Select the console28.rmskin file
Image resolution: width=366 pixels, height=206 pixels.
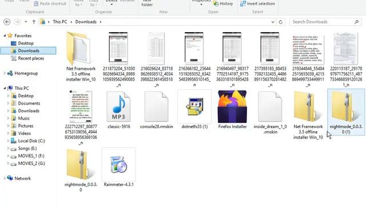156,110
